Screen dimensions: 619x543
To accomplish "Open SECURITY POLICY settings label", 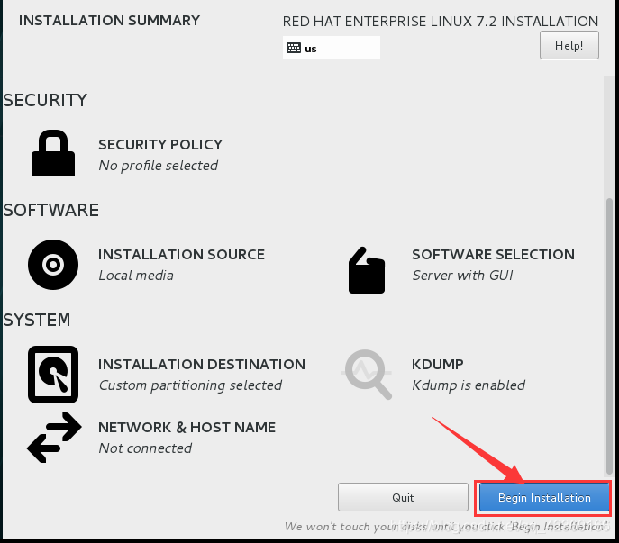I will point(160,144).
